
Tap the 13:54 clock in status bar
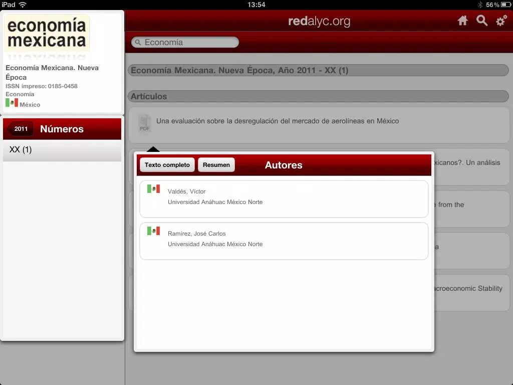[x=256, y=5]
